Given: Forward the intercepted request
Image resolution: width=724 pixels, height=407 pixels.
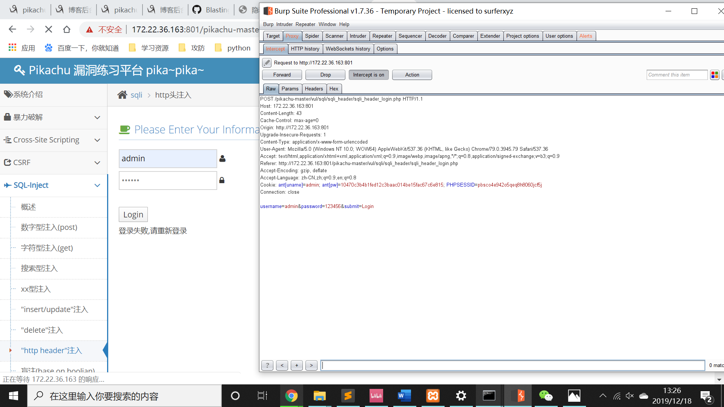Looking at the screenshot, I should tap(282, 75).
